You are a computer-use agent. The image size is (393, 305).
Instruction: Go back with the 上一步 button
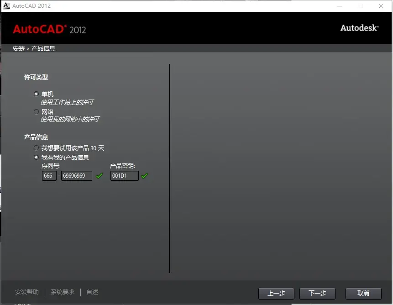[x=276, y=293]
